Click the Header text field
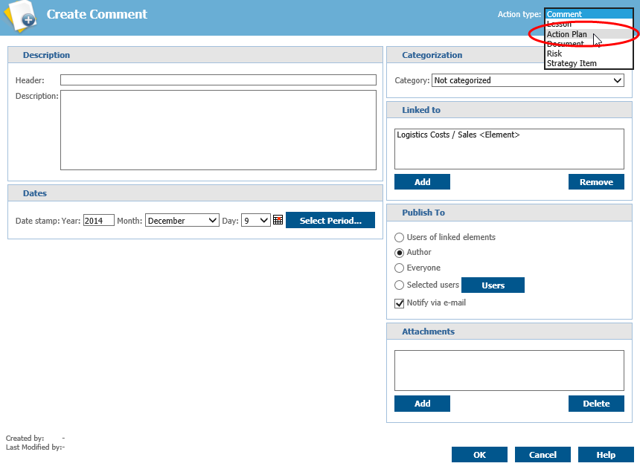The image size is (640, 469). tap(218, 80)
